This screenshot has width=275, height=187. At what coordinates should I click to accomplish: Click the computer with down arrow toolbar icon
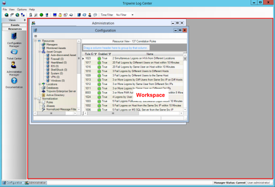click(x=47, y=15)
